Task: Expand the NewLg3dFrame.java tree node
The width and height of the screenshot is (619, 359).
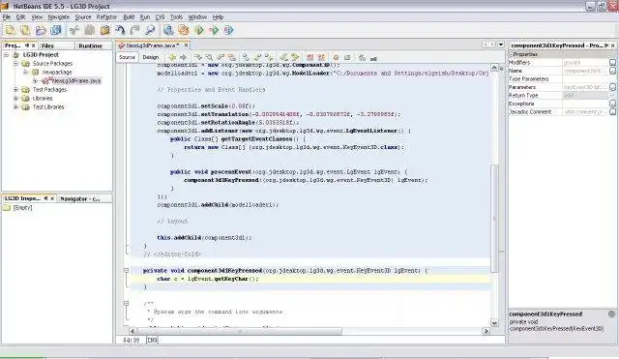Action: point(35,81)
